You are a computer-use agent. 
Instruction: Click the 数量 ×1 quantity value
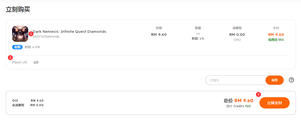[198, 34]
